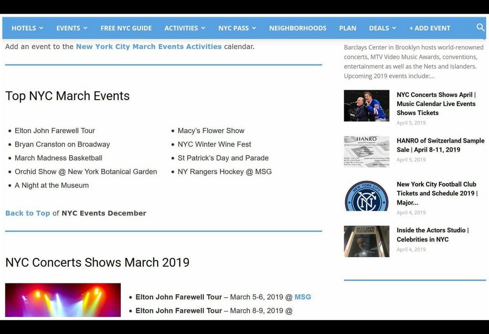
Task: Click the Barclays Center description paragraph
Action: point(414,62)
